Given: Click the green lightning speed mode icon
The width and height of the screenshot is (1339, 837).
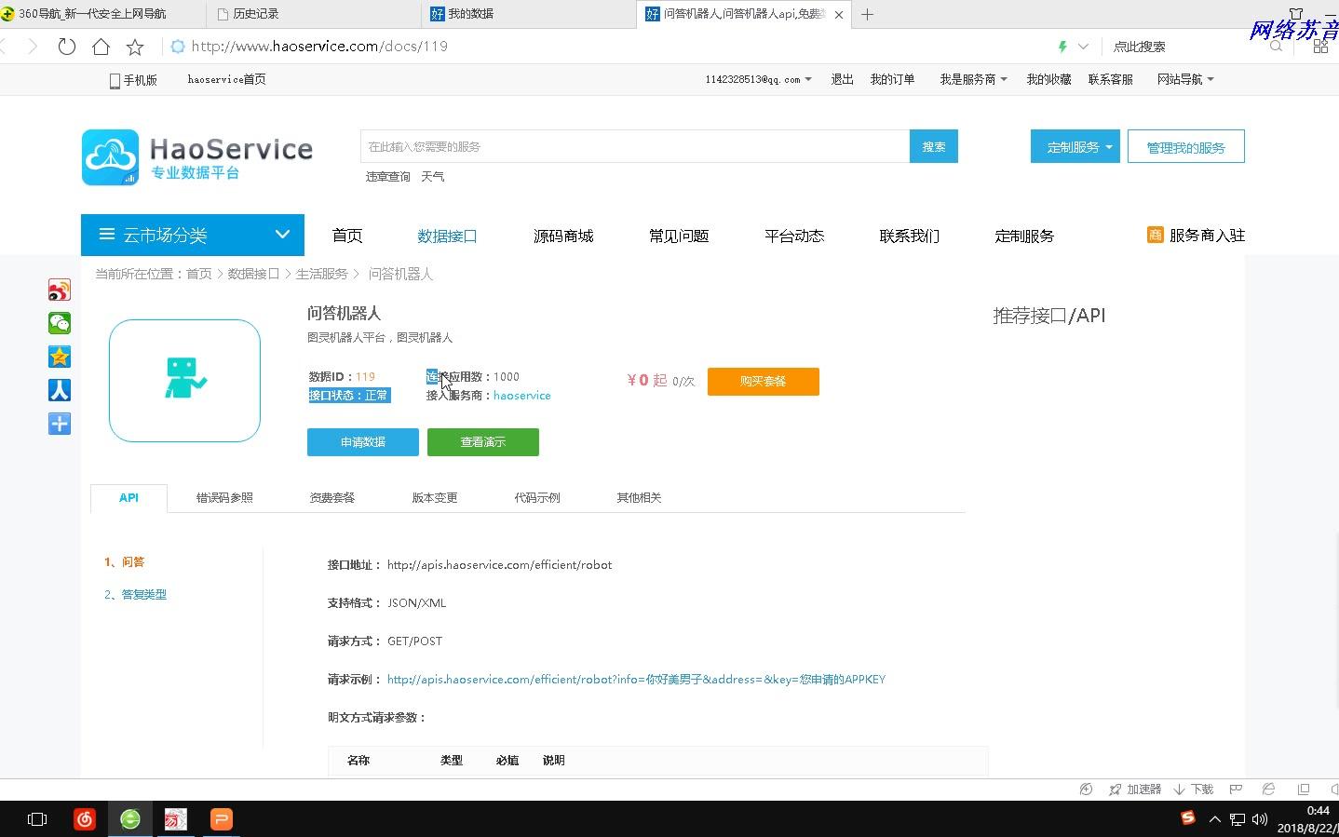Looking at the screenshot, I should point(1062,46).
